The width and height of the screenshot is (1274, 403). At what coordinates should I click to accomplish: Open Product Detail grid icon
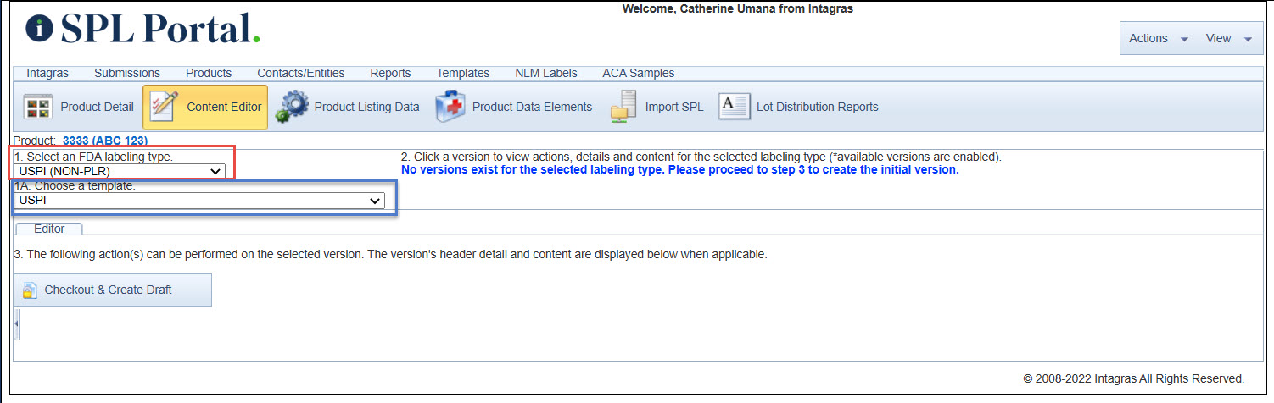coord(37,107)
